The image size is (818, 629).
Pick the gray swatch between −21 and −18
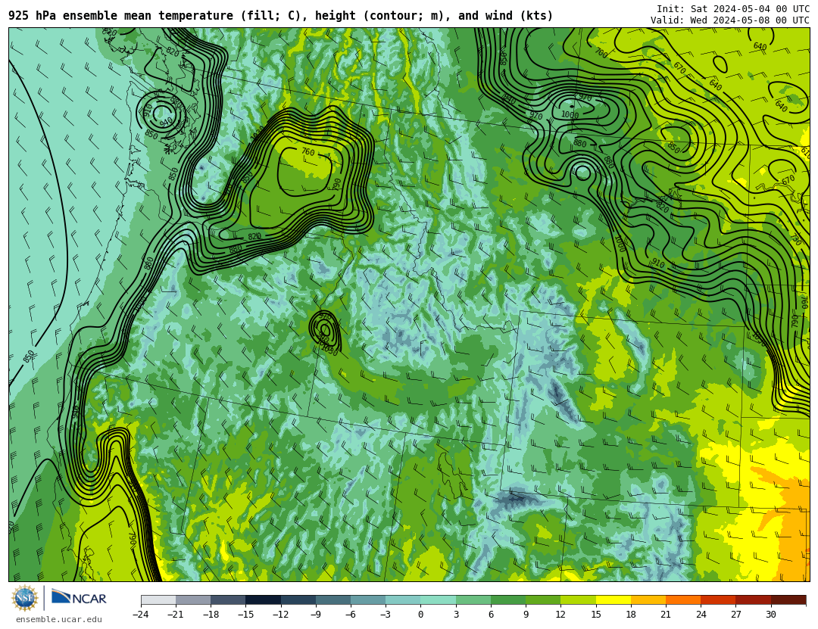pos(193,599)
